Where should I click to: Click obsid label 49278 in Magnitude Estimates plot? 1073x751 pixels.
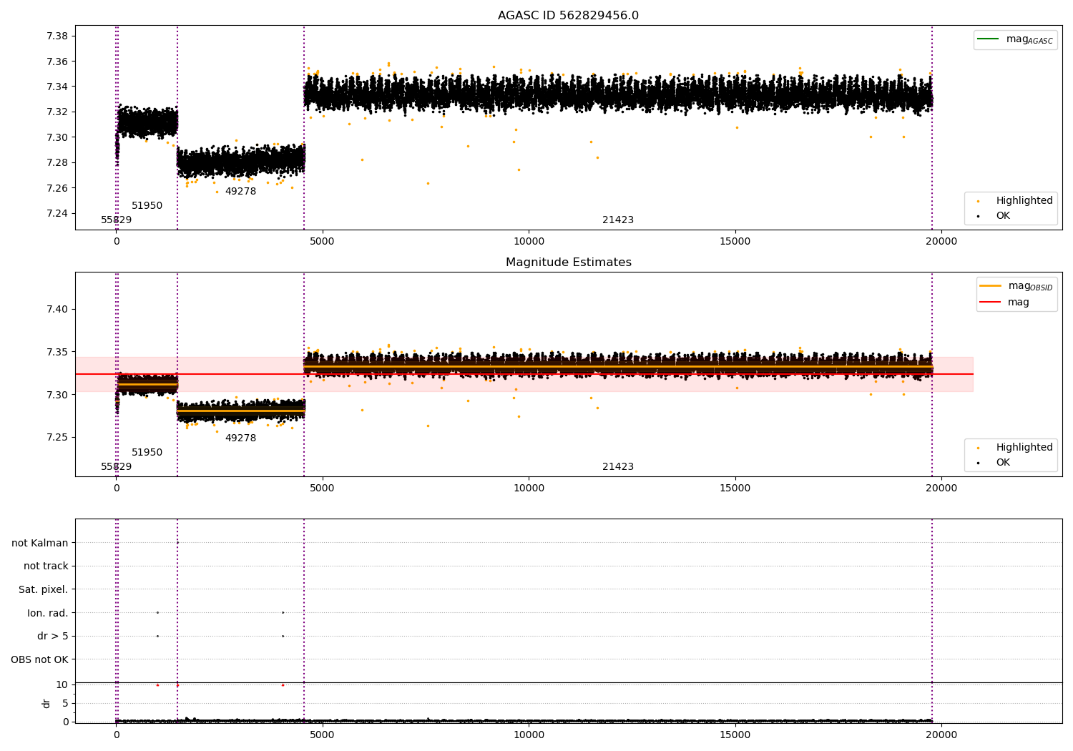[240, 438]
